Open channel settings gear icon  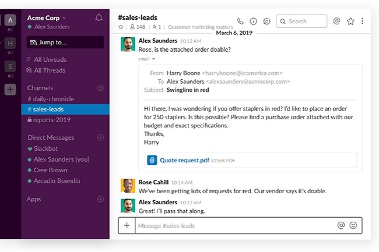click(x=266, y=22)
